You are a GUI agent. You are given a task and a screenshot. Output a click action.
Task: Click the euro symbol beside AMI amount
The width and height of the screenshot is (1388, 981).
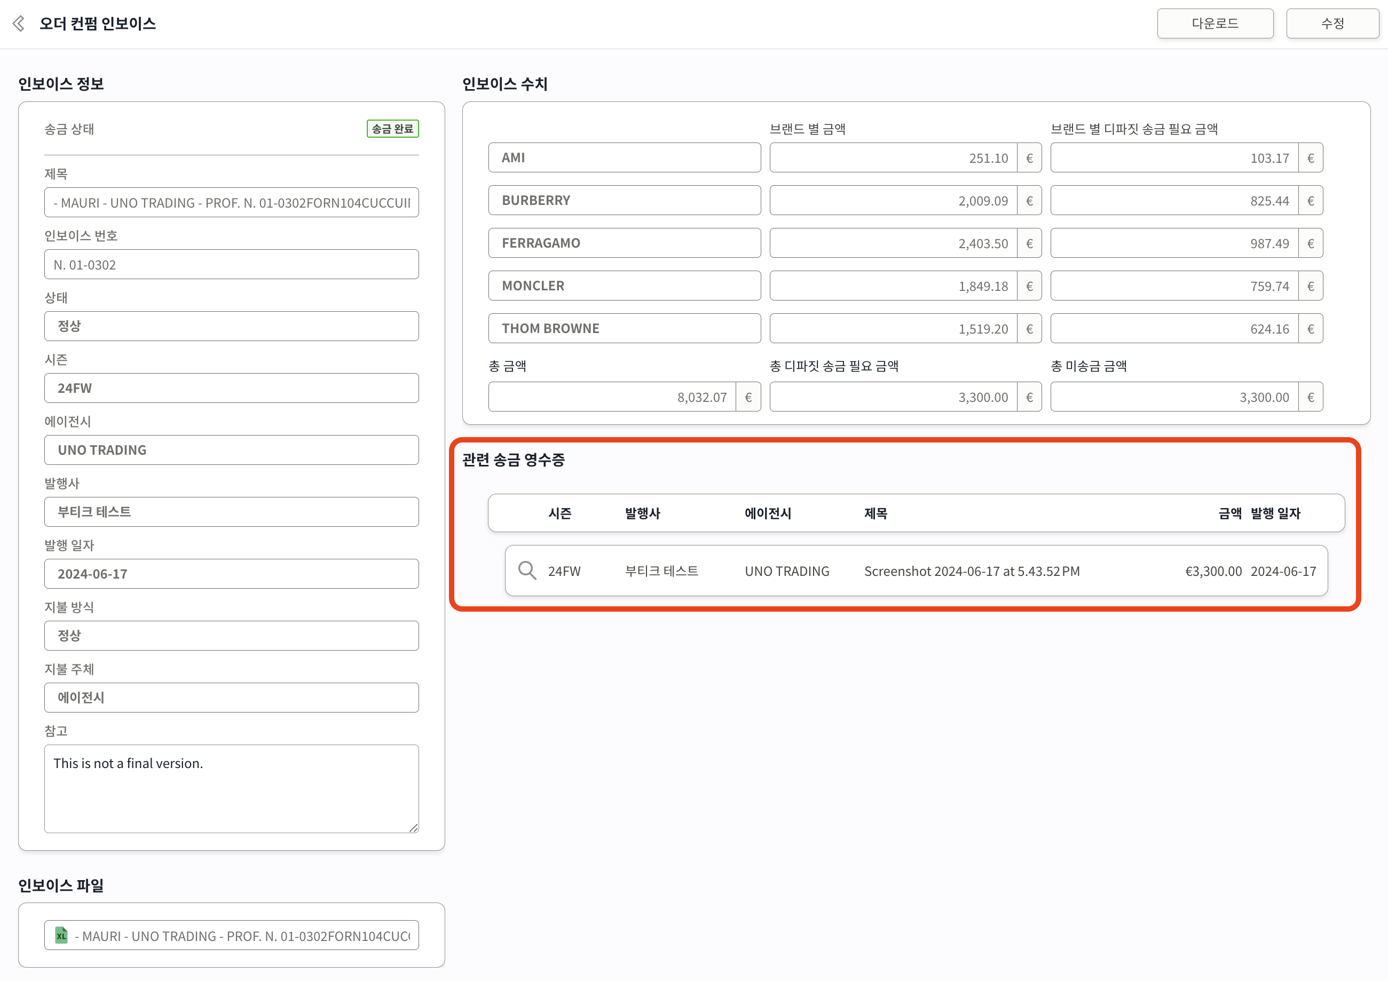[1029, 158]
